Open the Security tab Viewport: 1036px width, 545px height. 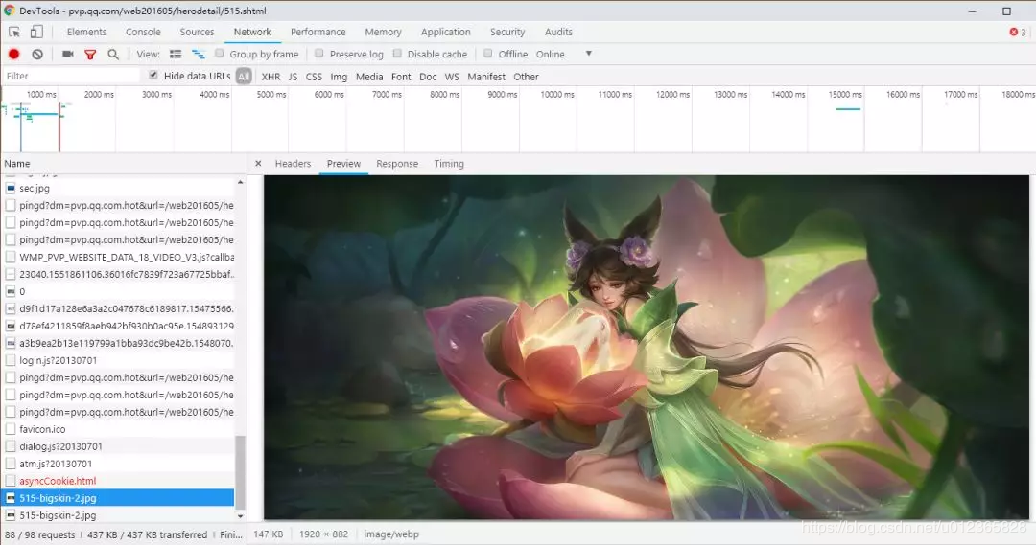[x=506, y=32]
